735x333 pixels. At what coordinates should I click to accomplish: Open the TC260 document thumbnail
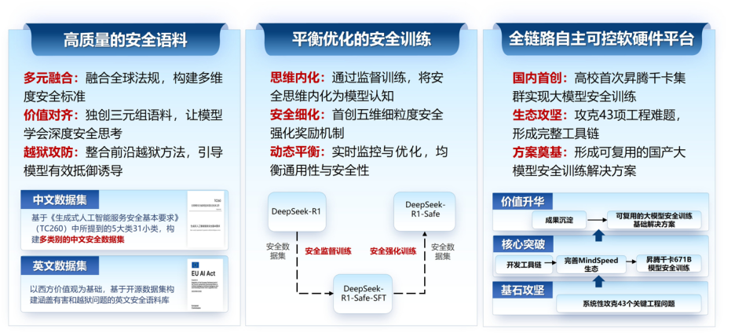tap(205, 220)
